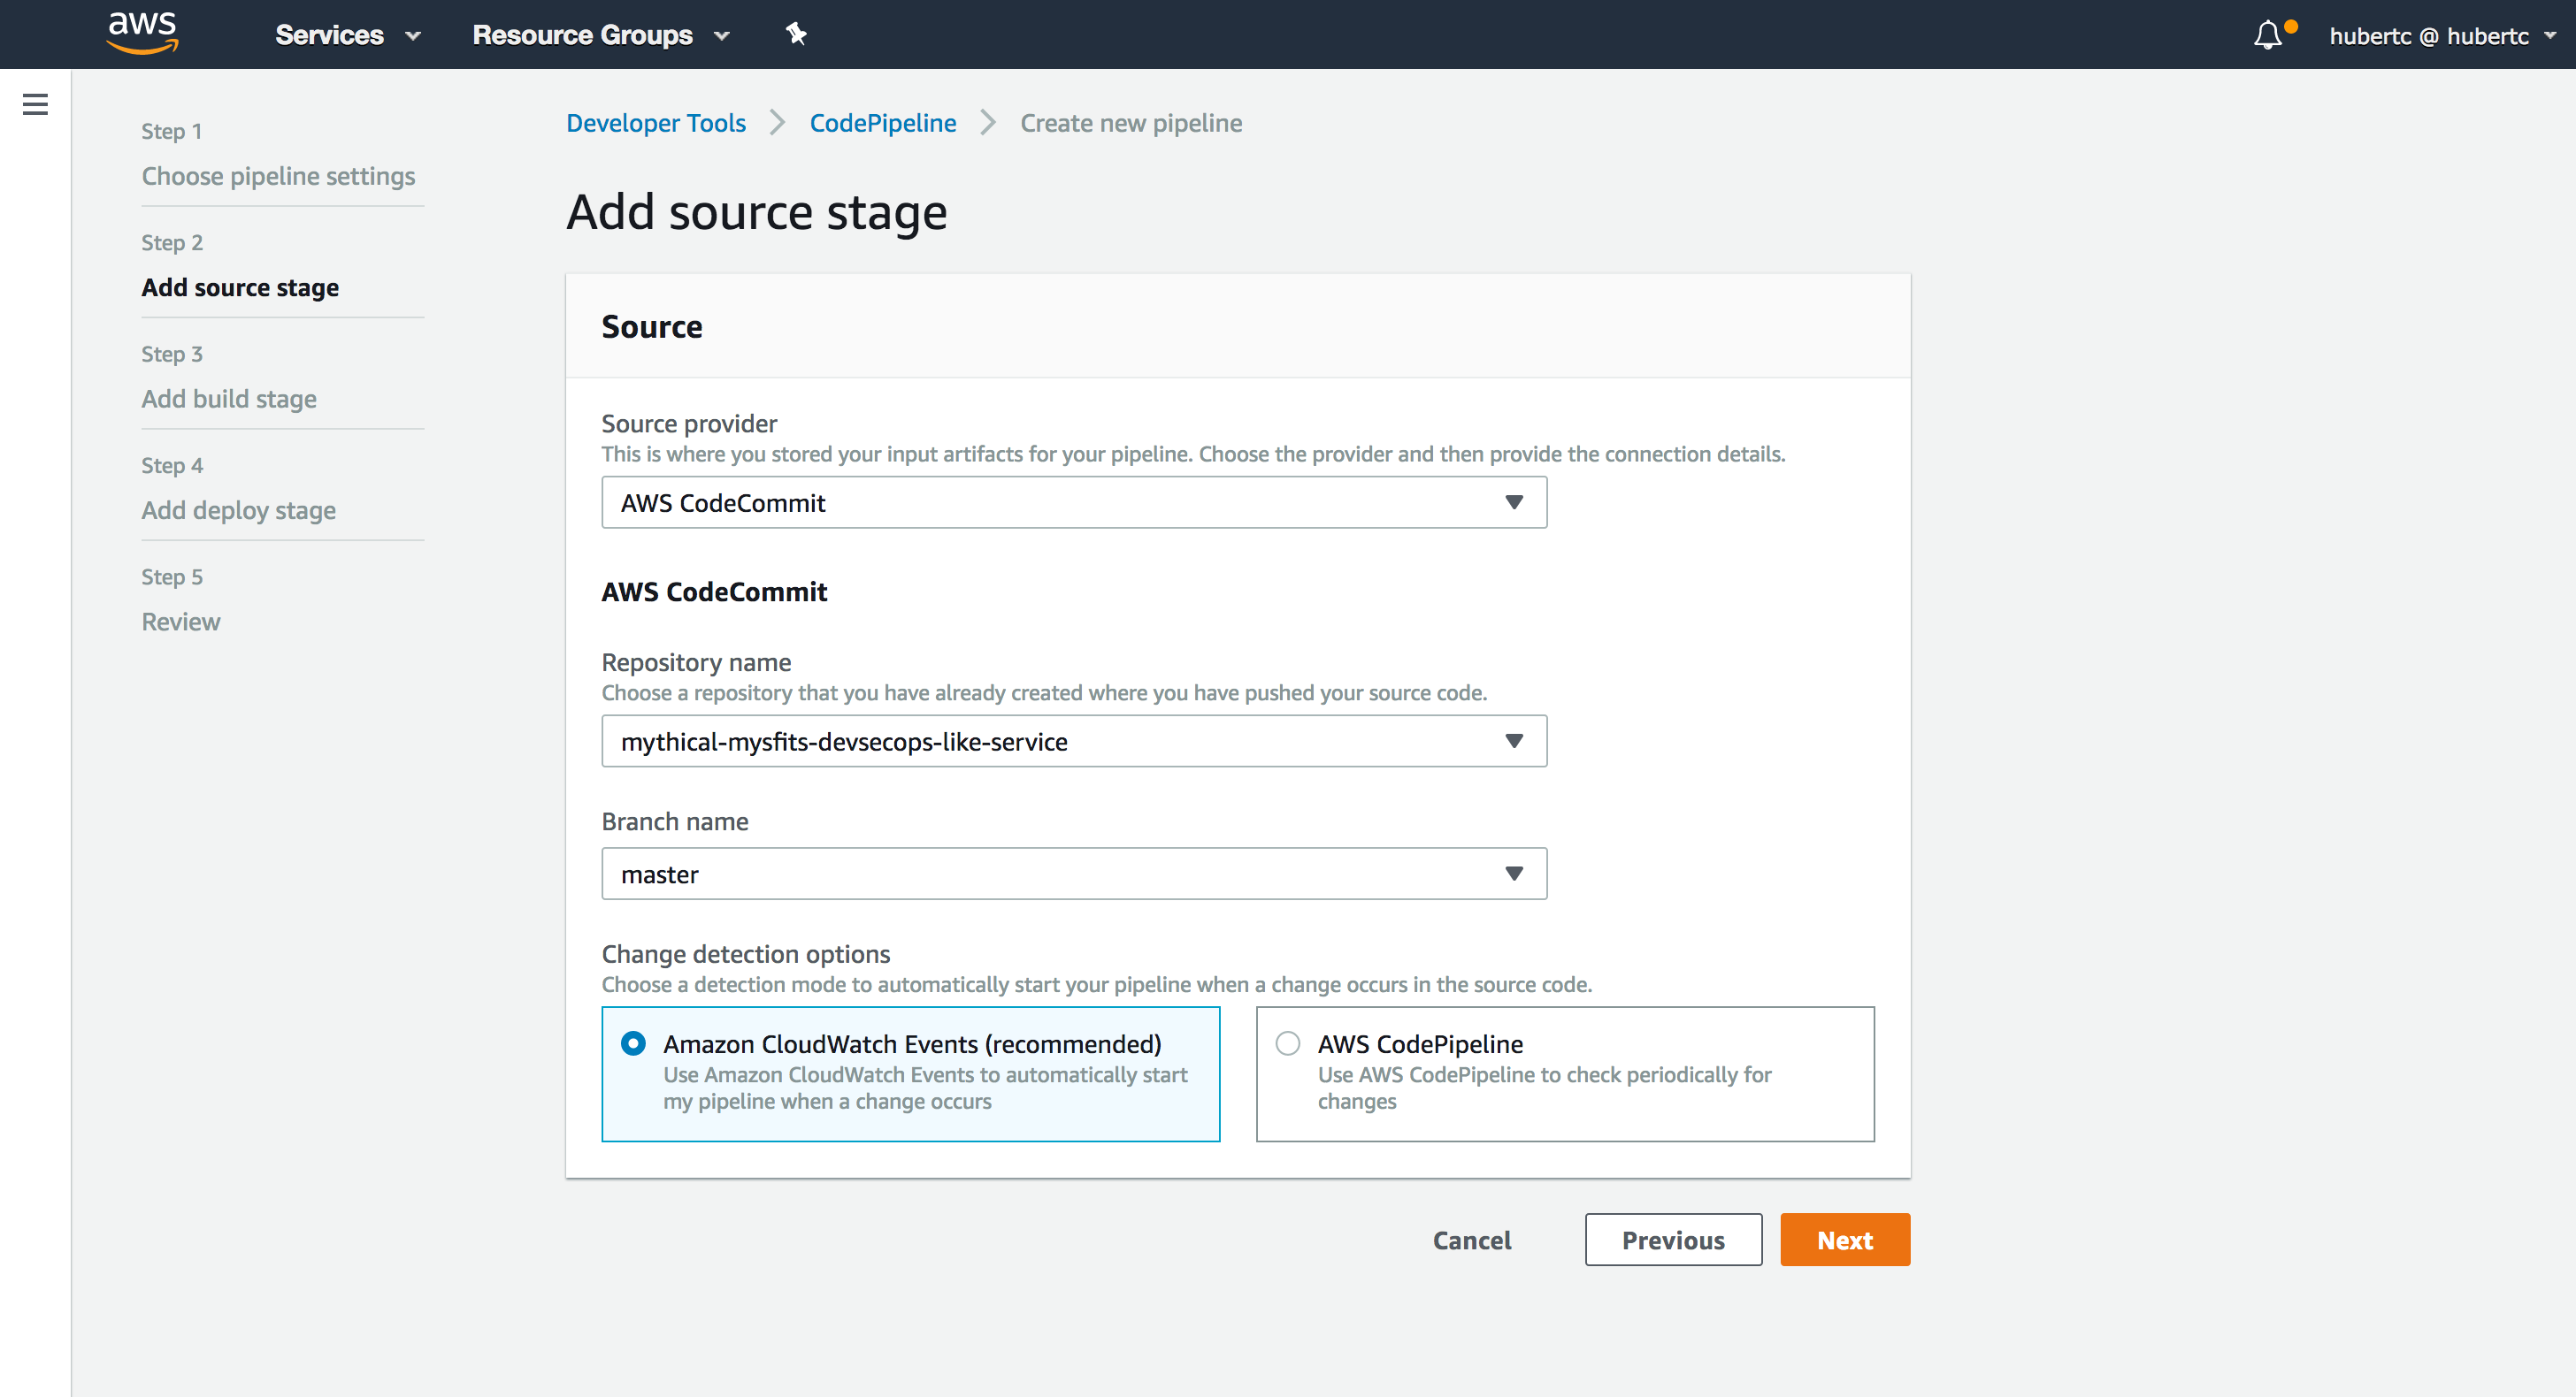Viewport: 2576px width, 1397px height.
Task: Click the AWS logo home icon
Action: [x=143, y=34]
